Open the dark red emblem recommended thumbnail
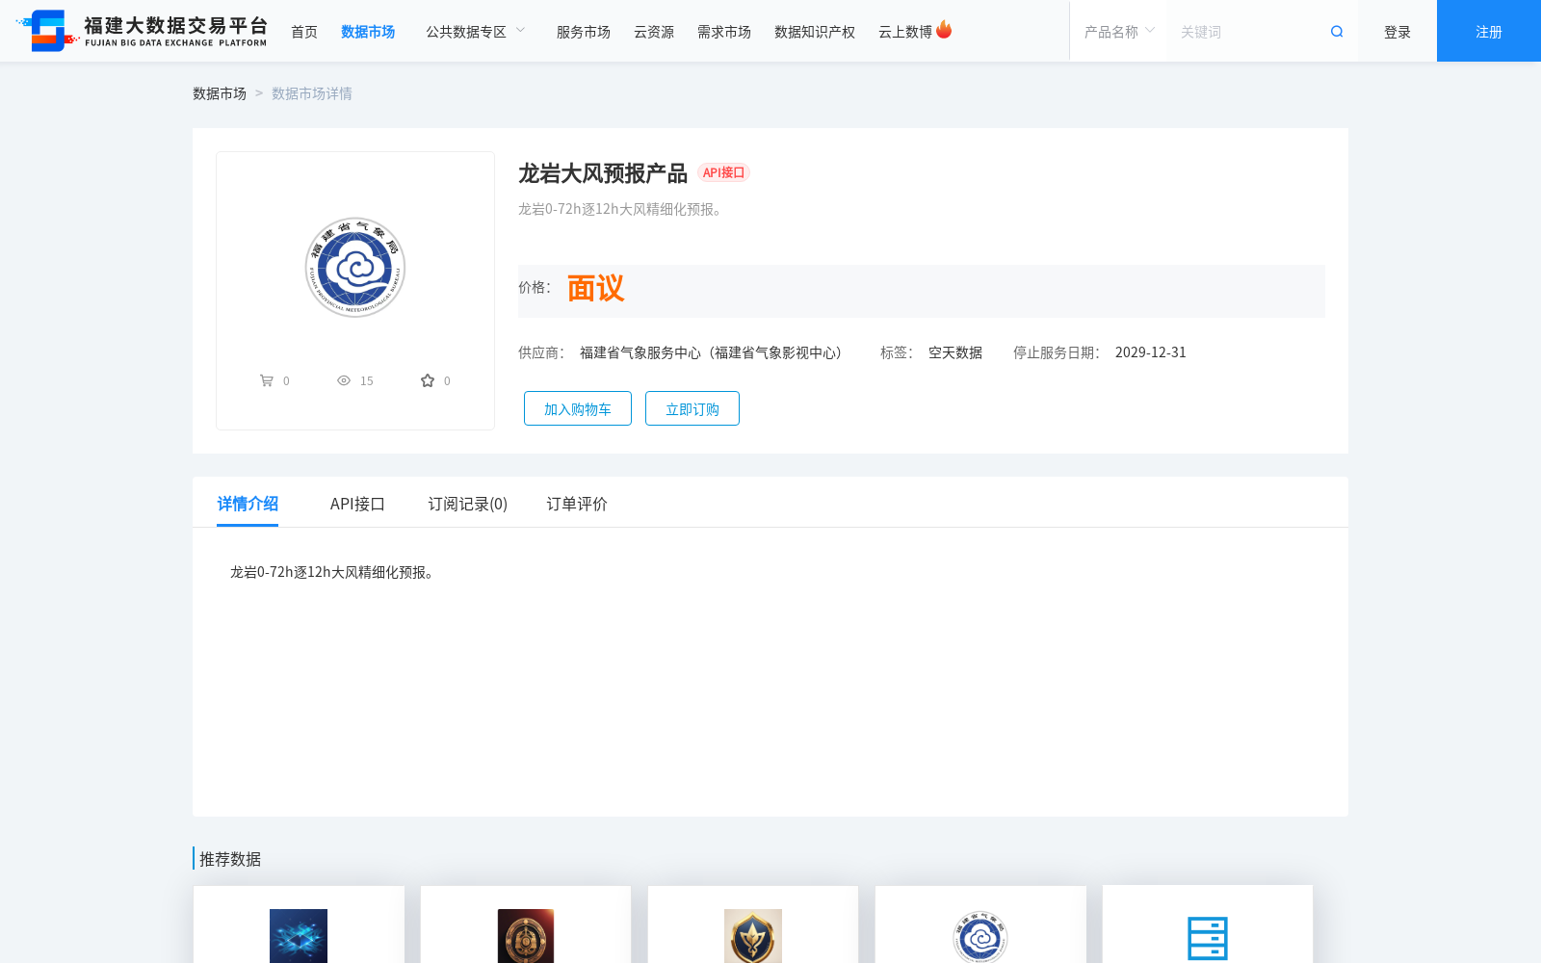The height and width of the screenshot is (963, 1541). [526, 936]
